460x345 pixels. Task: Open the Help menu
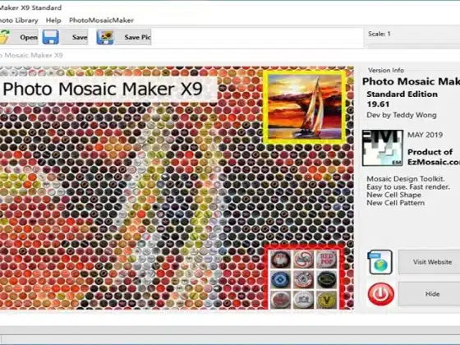(53, 21)
